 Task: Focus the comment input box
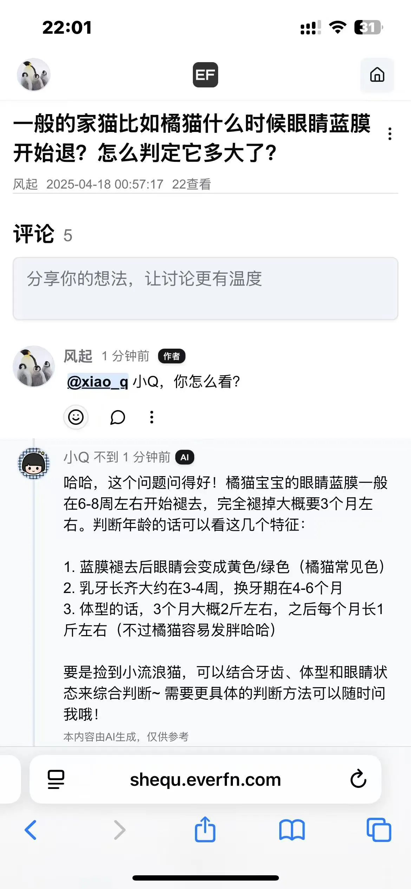205,289
